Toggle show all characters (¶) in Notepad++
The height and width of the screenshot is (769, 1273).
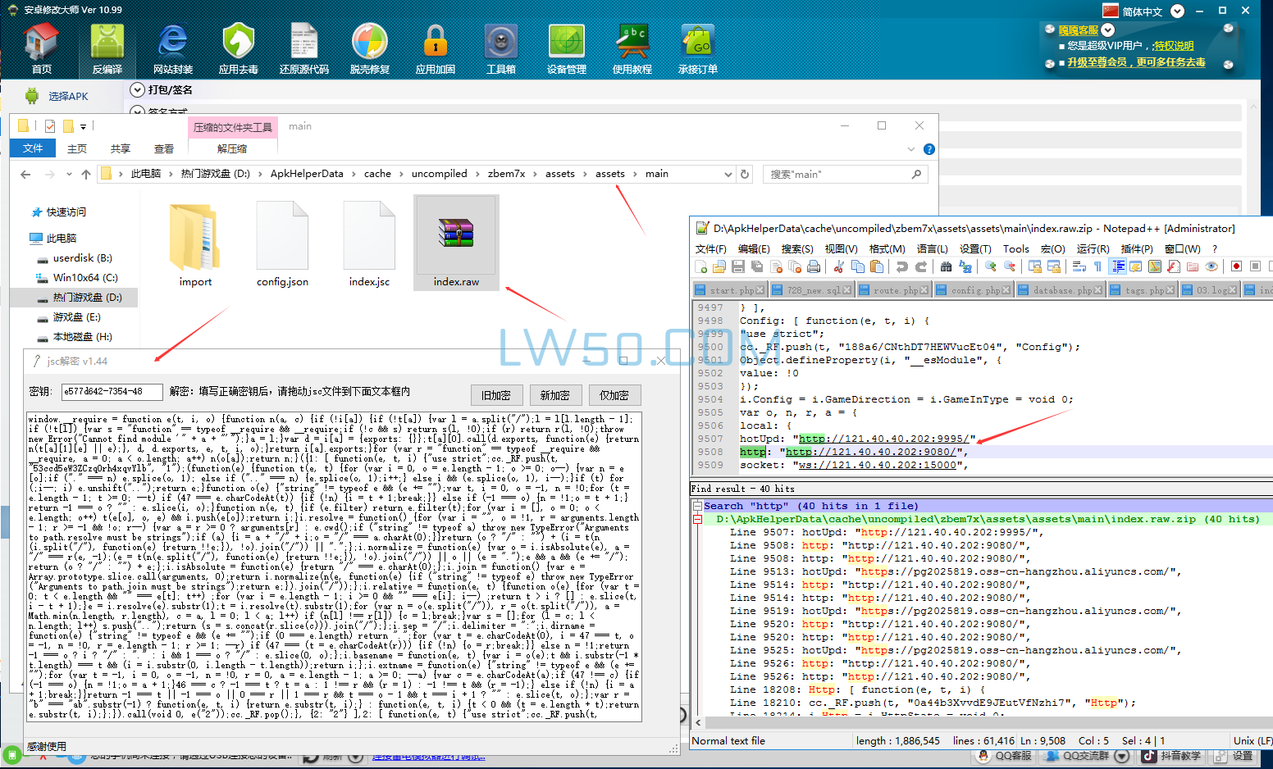click(x=1097, y=268)
